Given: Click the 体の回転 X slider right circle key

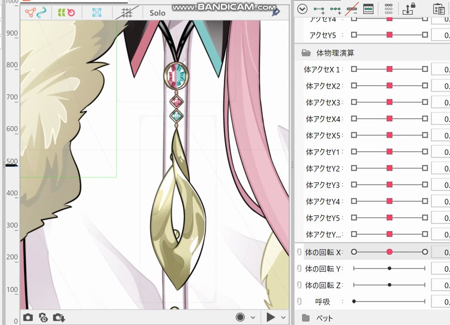Looking at the screenshot, I should coord(425,252).
